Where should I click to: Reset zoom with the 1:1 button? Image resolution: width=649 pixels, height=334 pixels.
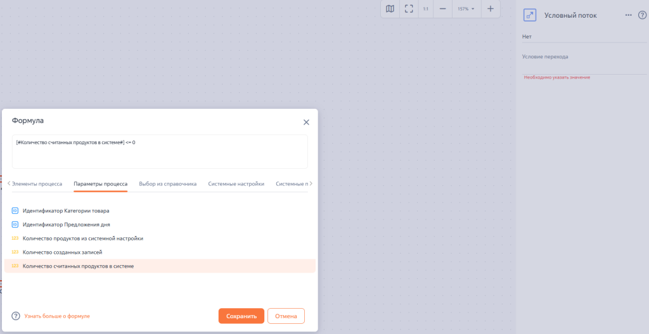click(x=426, y=9)
